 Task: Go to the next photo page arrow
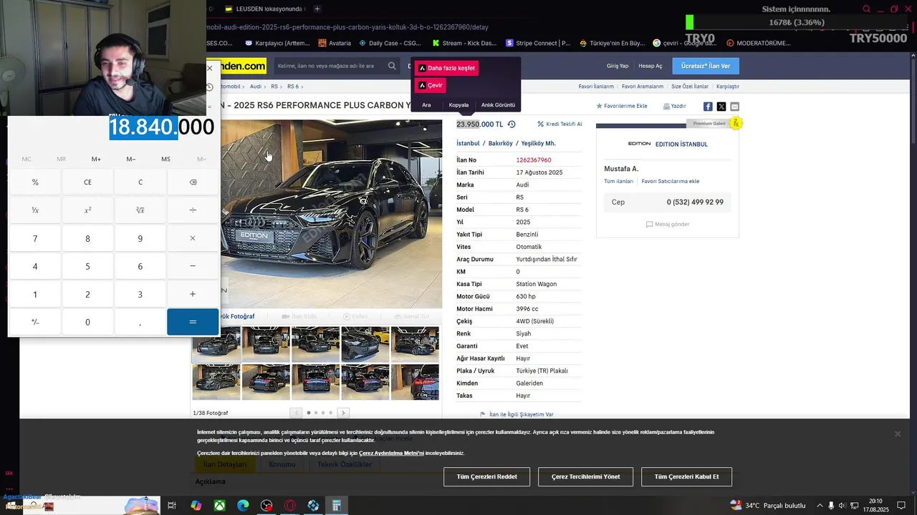[x=343, y=413]
